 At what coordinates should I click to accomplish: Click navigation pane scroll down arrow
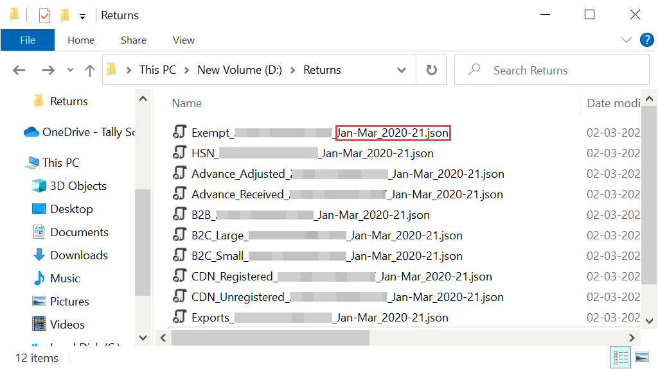click(143, 338)
